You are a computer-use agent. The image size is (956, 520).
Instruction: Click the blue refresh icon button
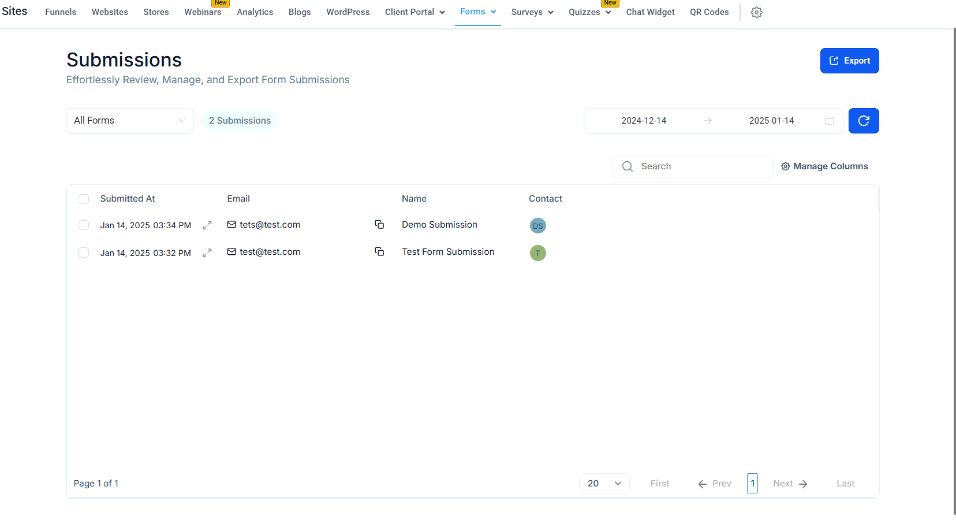coord(863,121)
